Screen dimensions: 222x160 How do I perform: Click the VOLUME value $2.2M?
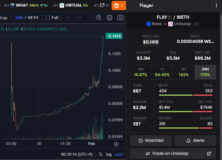[x=139, y=108]
